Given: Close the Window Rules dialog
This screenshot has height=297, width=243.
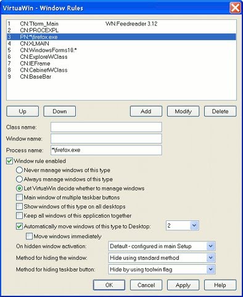Looking at the screenshot, I should [x=235, y=8].
